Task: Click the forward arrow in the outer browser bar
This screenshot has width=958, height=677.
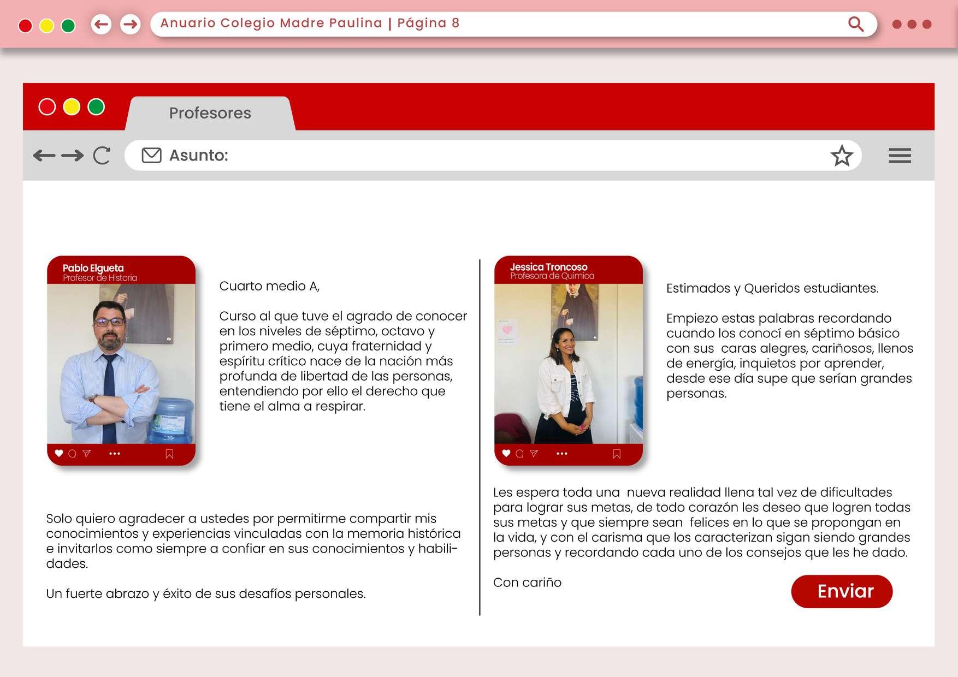Action: coord(130,24)
